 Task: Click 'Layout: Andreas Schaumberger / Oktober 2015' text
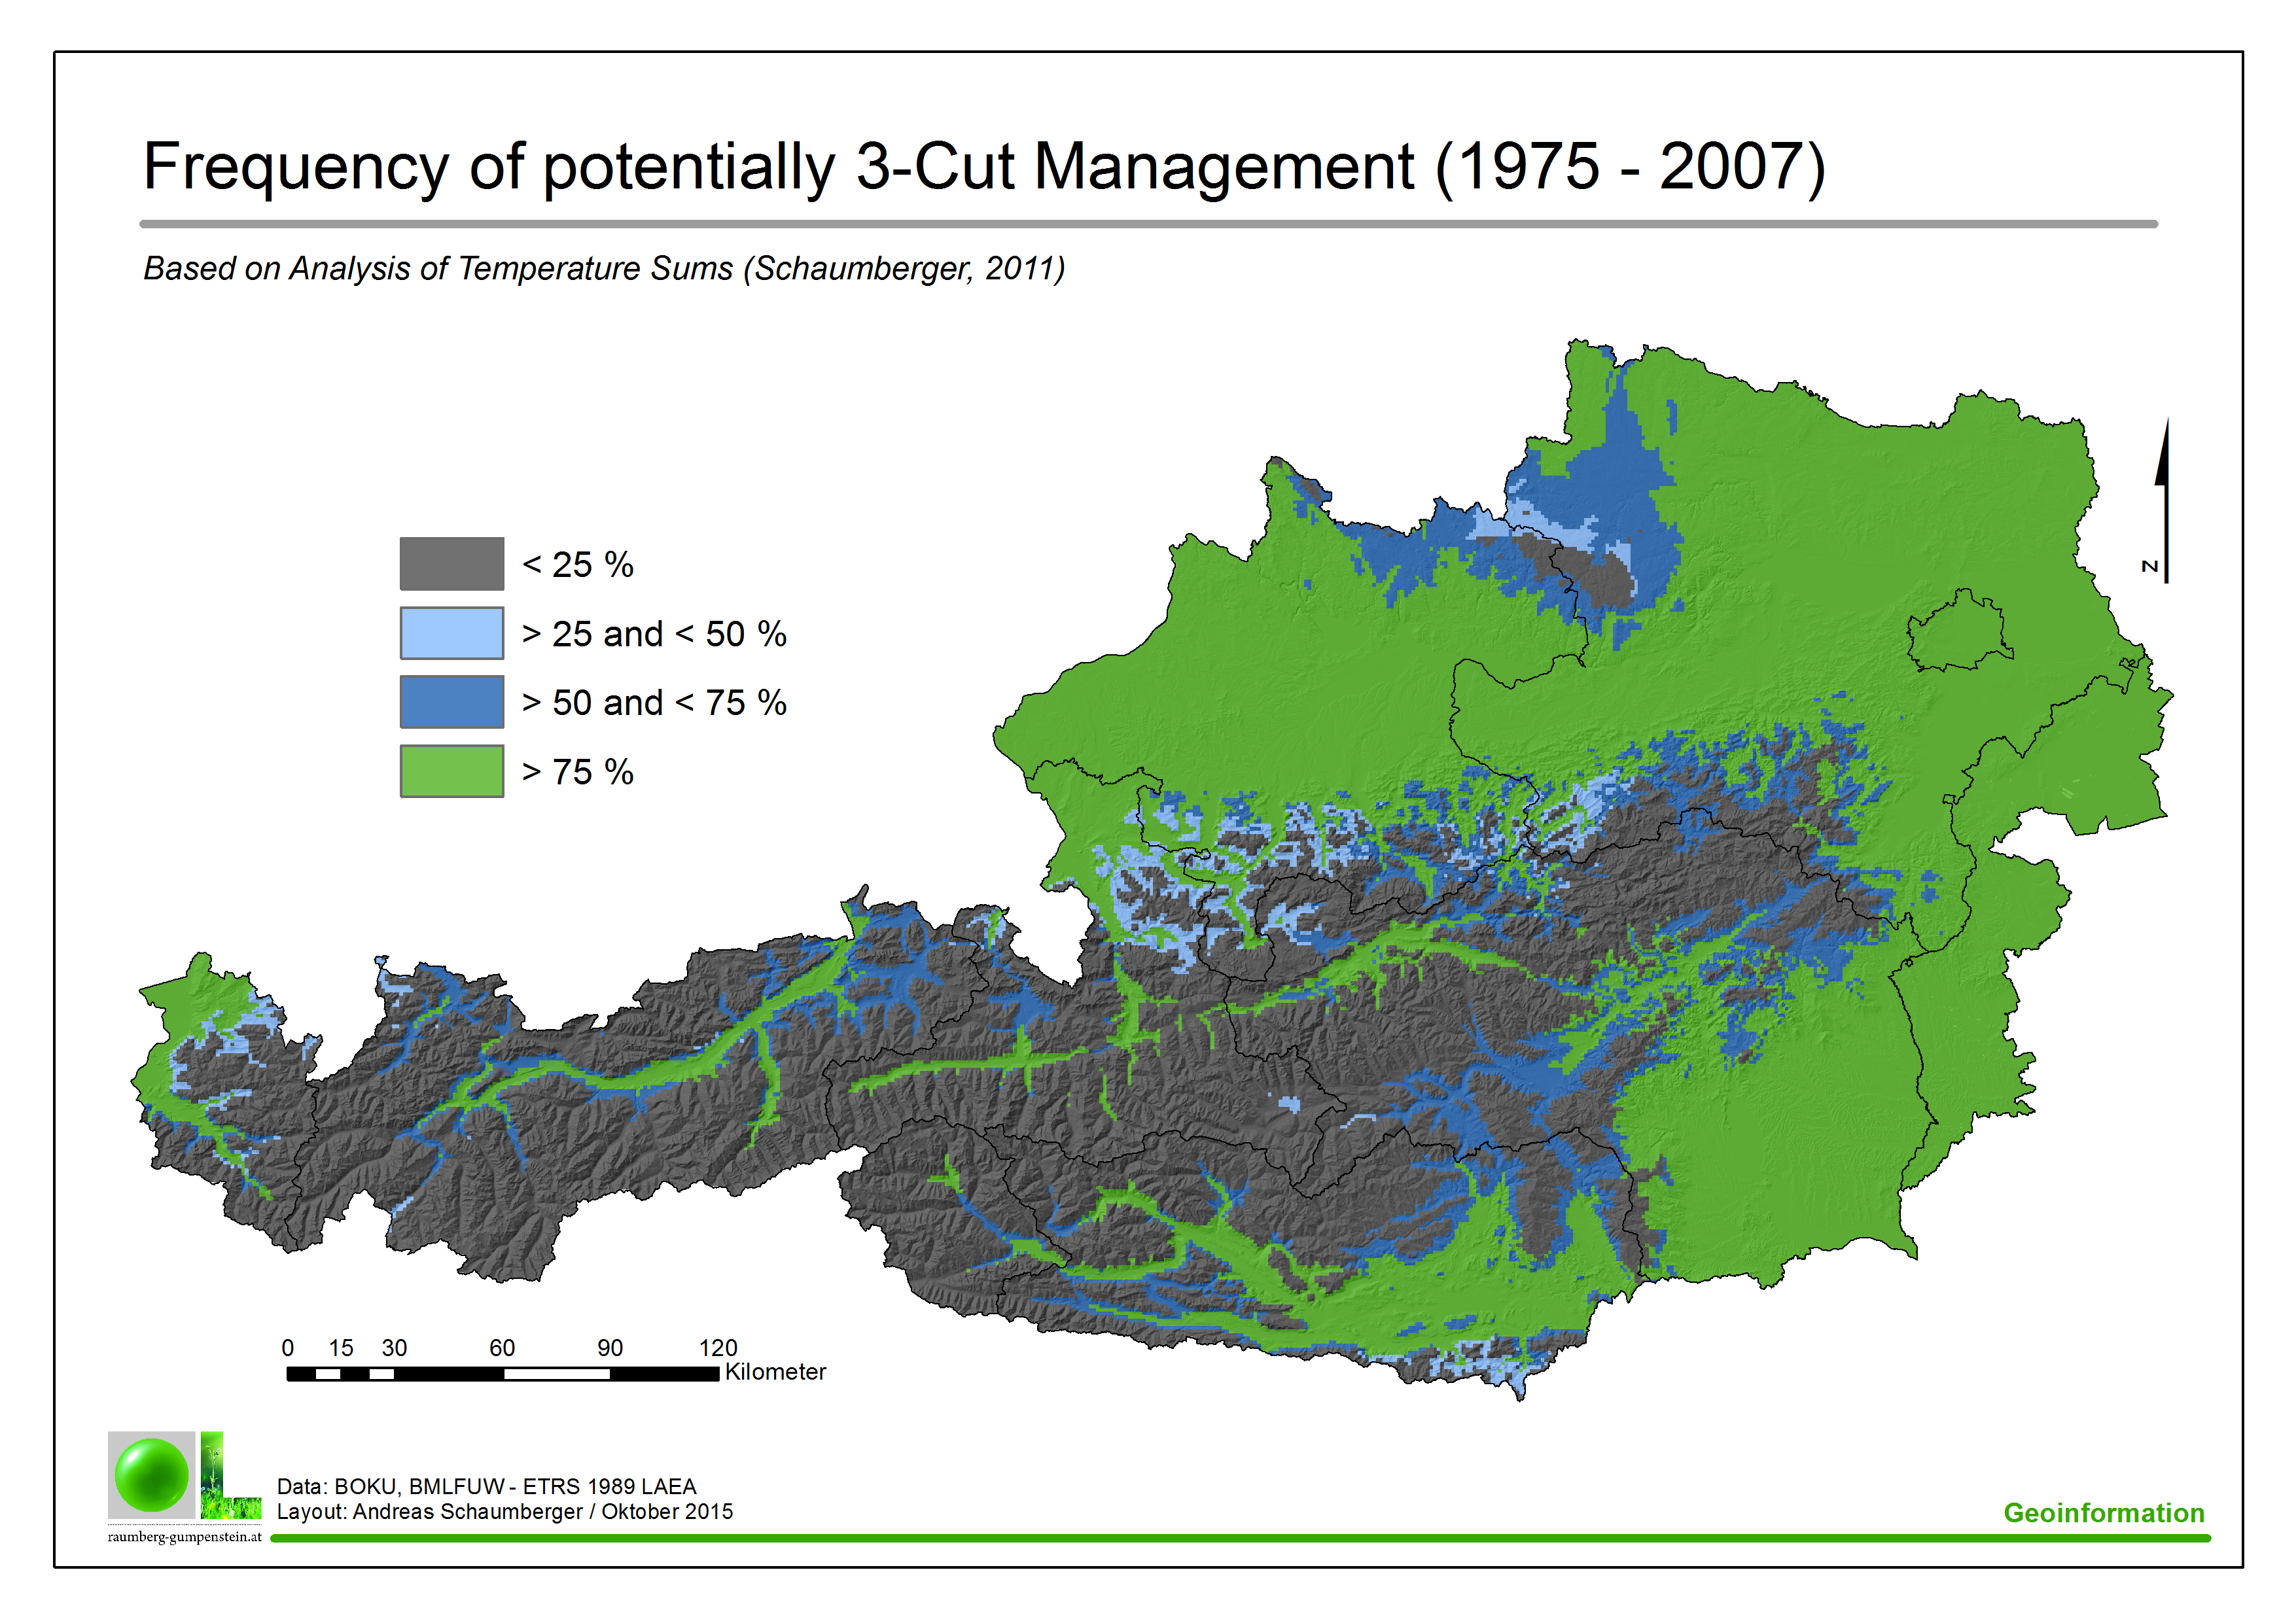click(505, 1512)
